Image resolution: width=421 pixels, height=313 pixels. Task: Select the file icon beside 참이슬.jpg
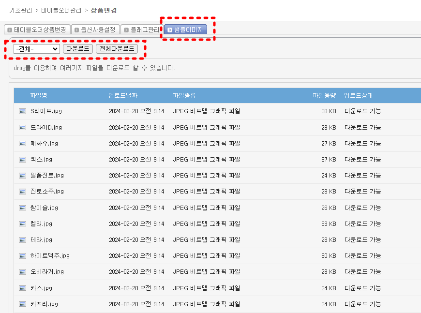pyautogui.click(x=22, y=208)
